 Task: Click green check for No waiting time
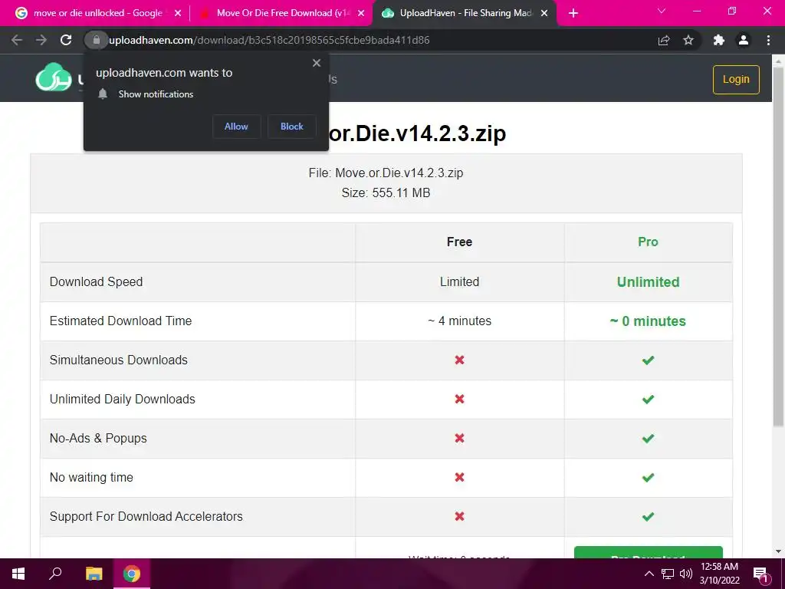[x=648, y=477]
